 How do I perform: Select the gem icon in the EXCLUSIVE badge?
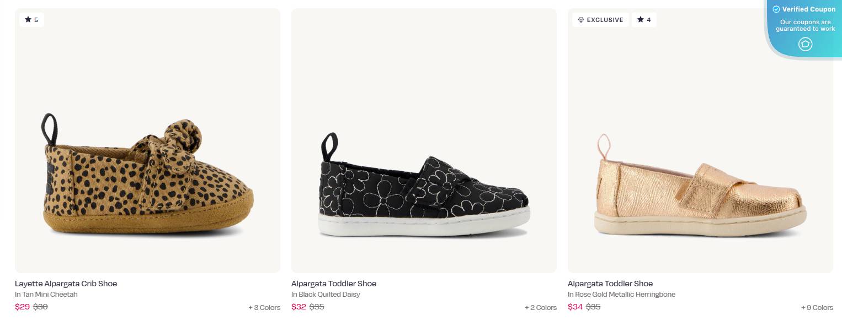point(581,20)
